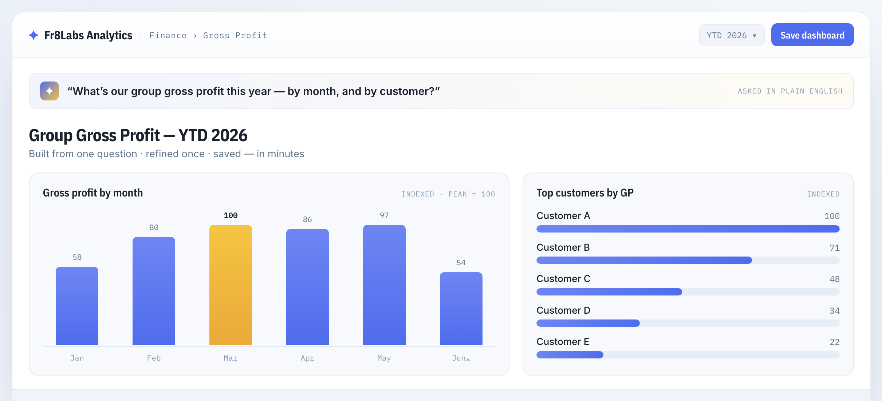This screenshot has width=882, height=401.
Task: Click Customer E progress bar
Action: tap(688, 355)
